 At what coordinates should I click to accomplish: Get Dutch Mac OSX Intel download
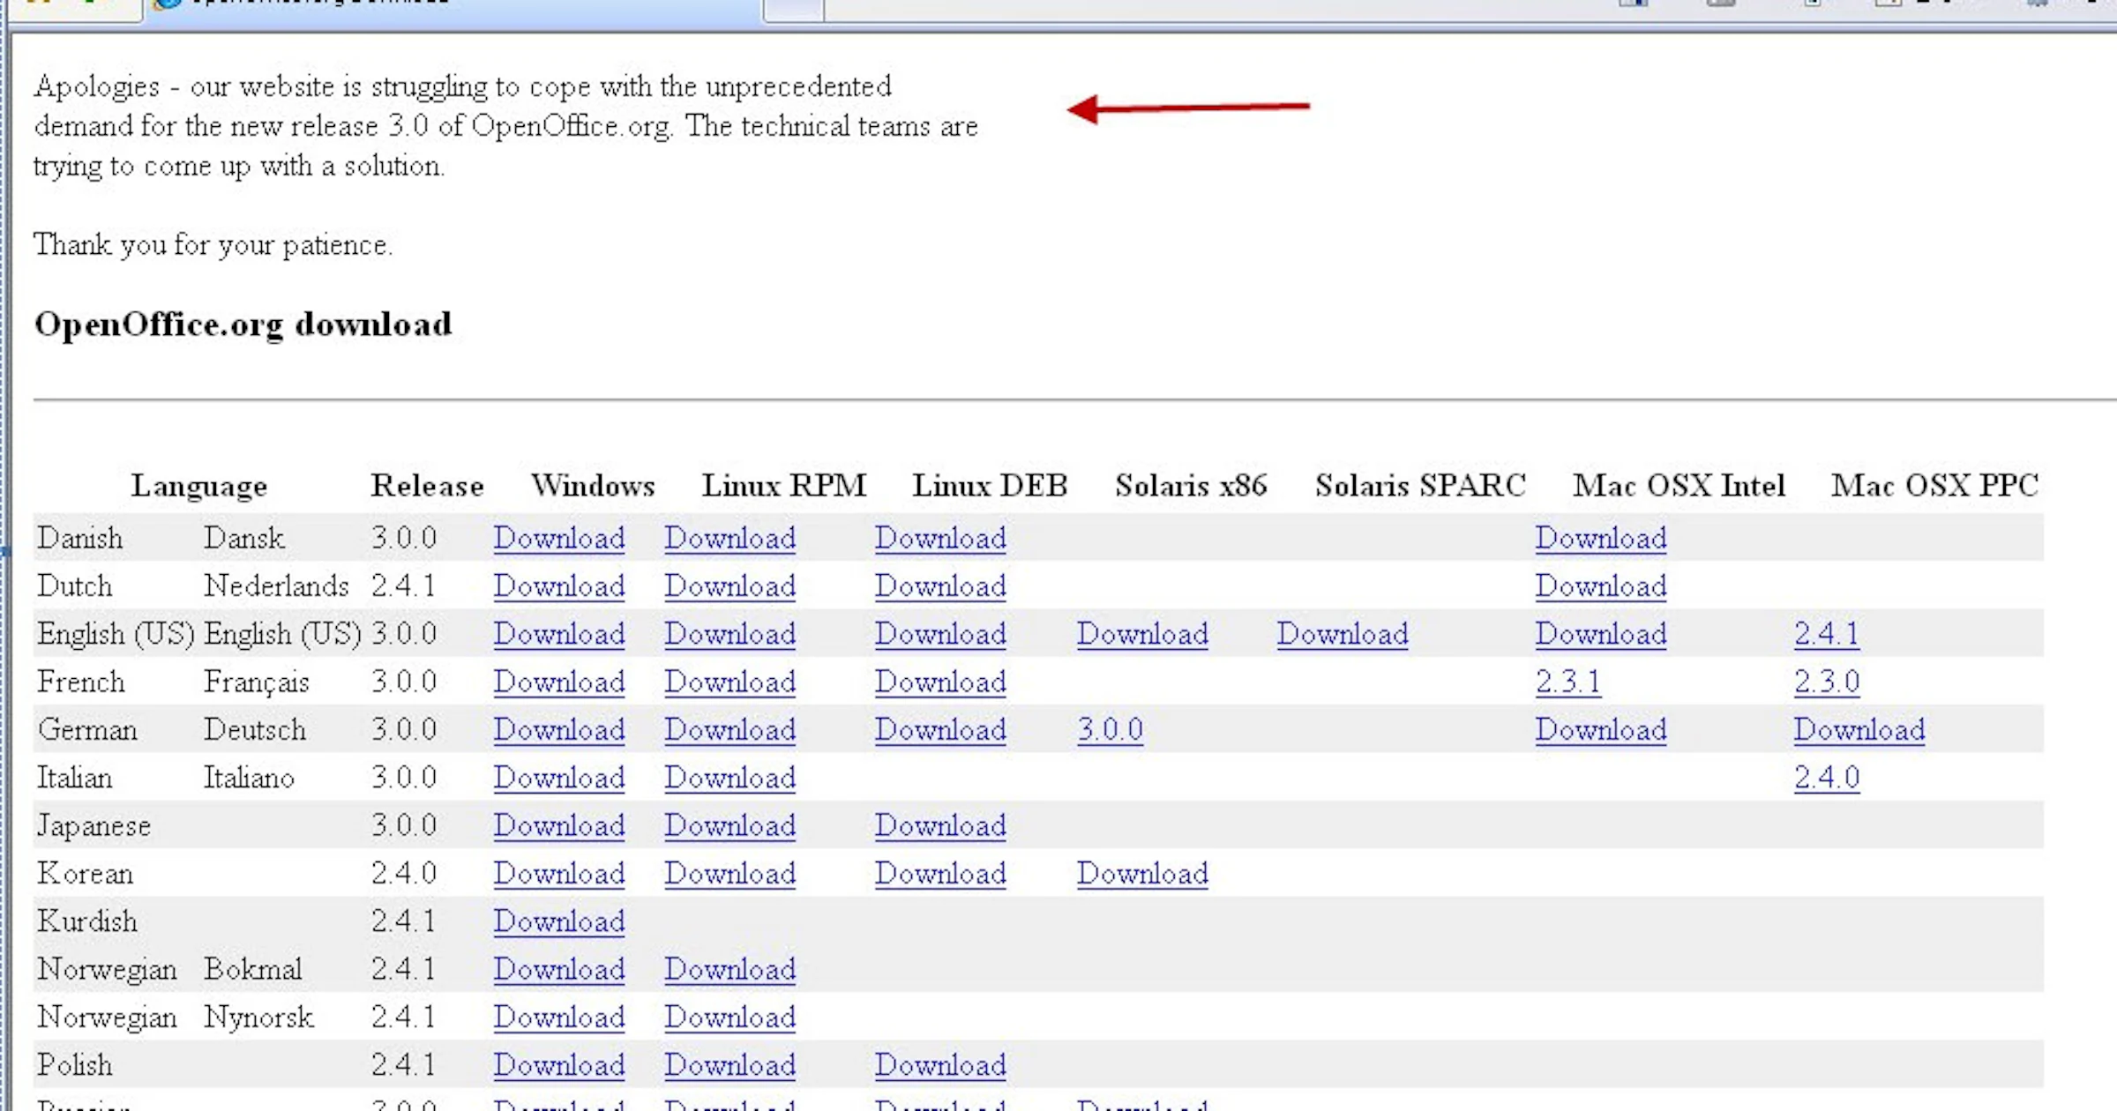[x=1601, y=585]
